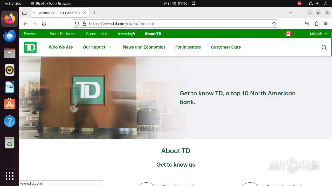Launch Thunderbird Mail from the dock
The width and height of the screenshot is (332, 186).
[x=10, y=36]
